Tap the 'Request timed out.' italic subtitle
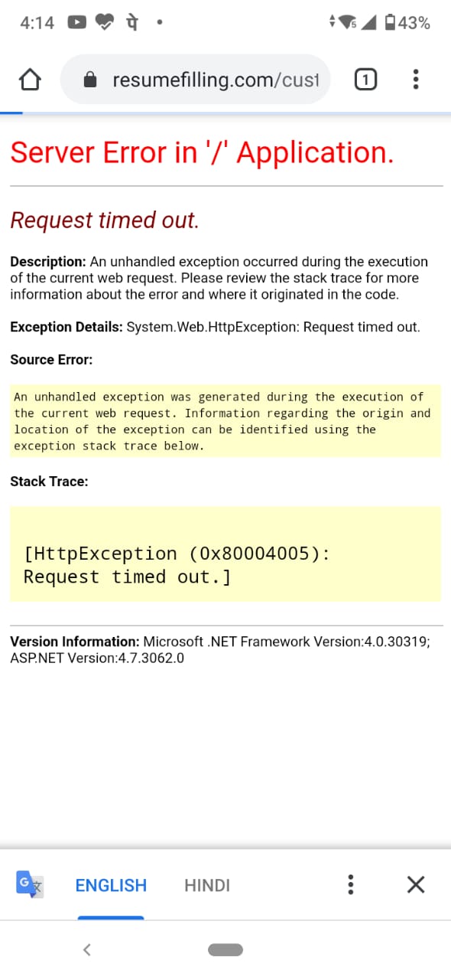The image size is (451, 980). pos(105,220)
